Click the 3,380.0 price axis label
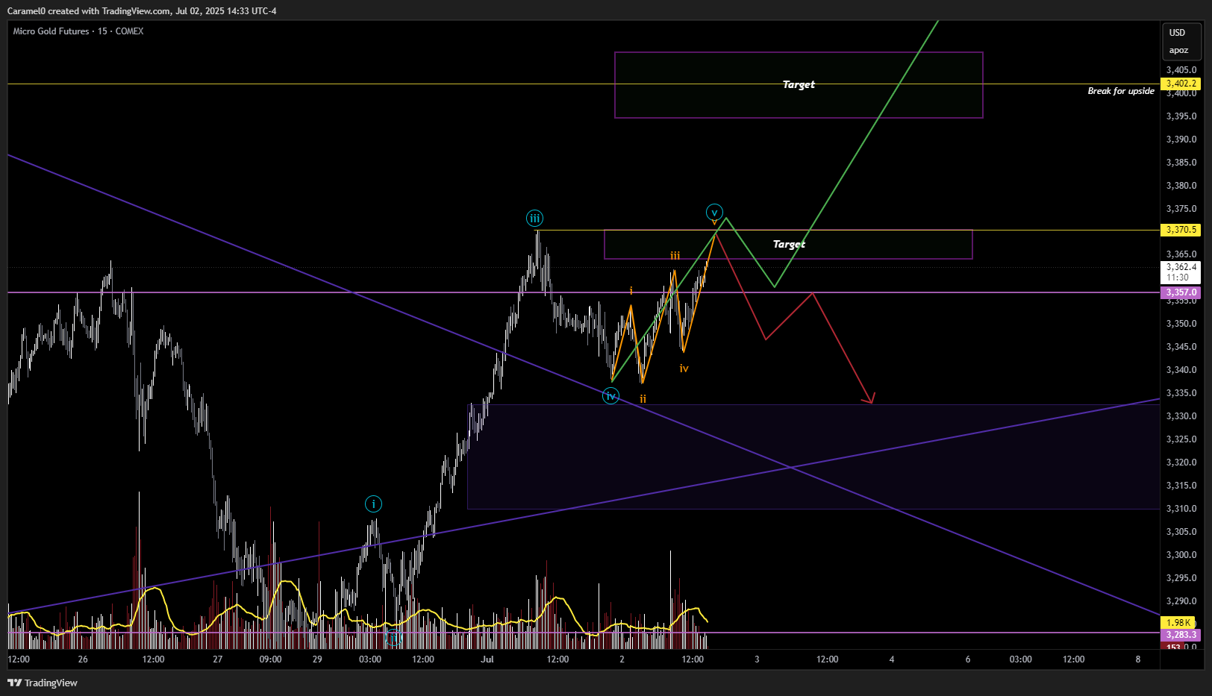 pos(1181,186)
